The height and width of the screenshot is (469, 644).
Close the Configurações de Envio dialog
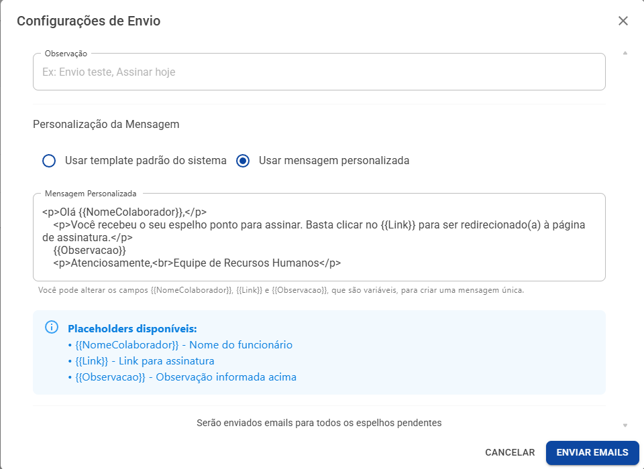(x=623, y=21)
